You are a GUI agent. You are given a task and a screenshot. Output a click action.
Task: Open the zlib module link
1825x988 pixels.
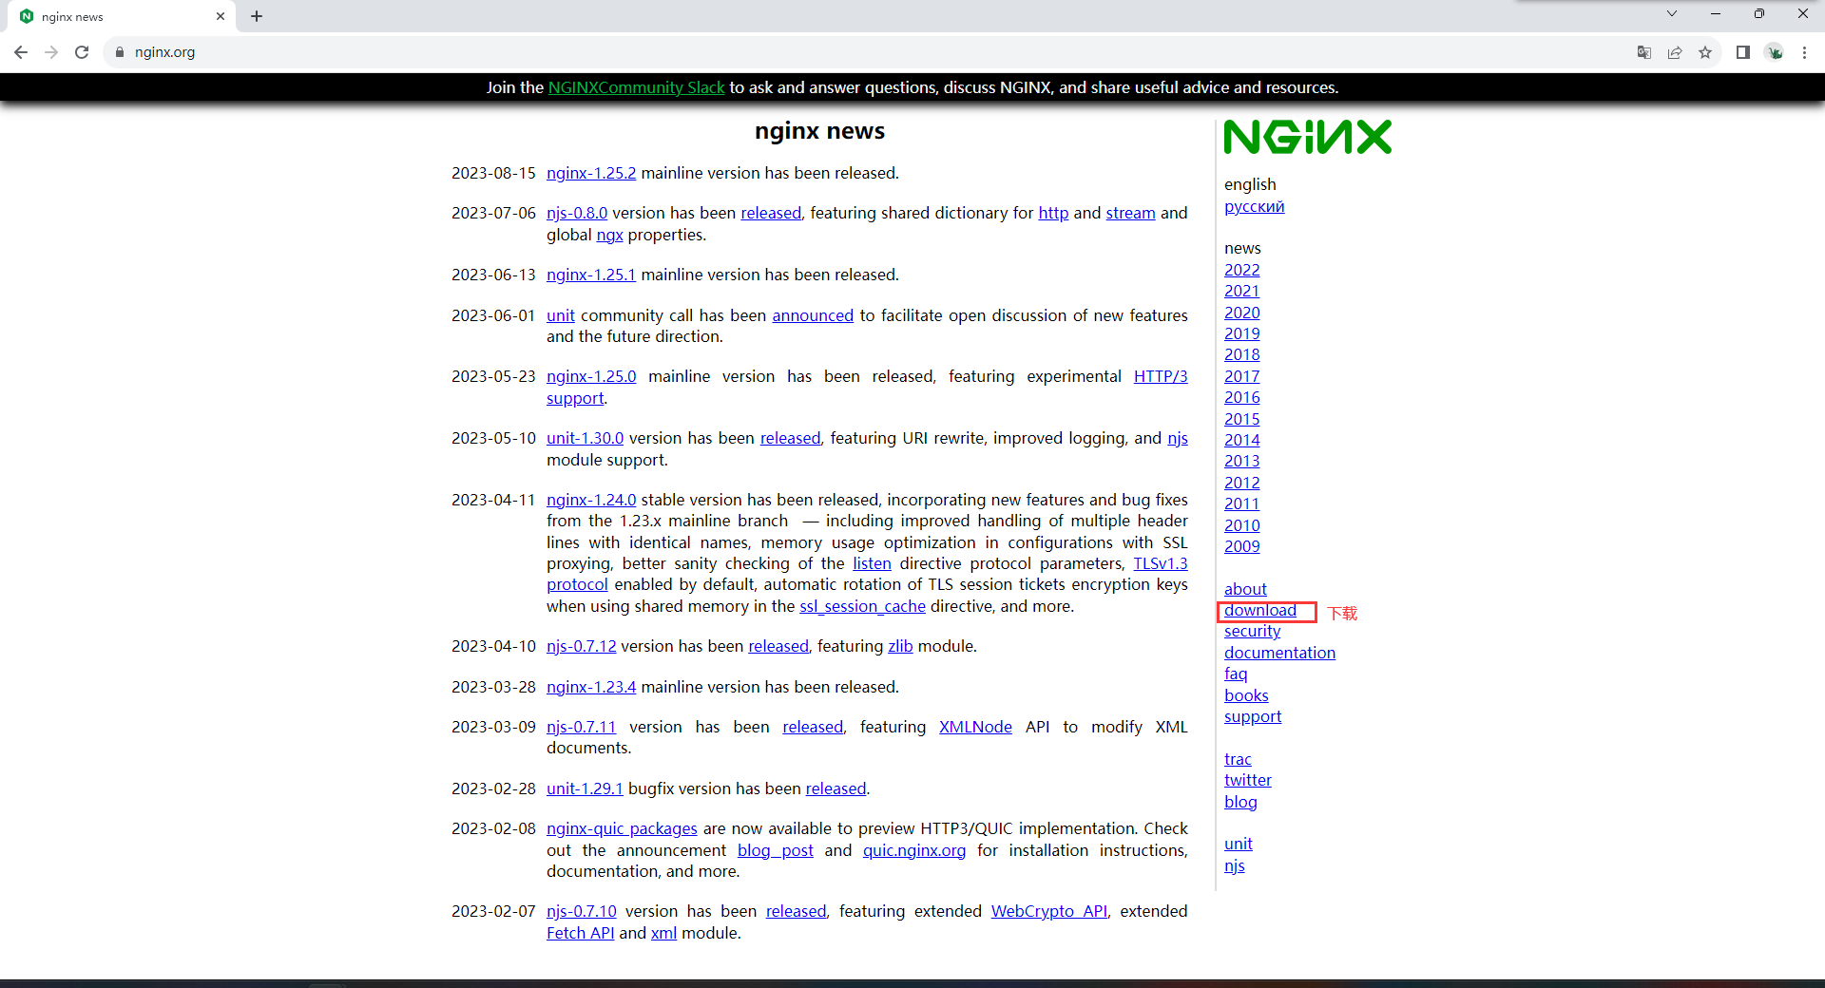coord(900,646)
